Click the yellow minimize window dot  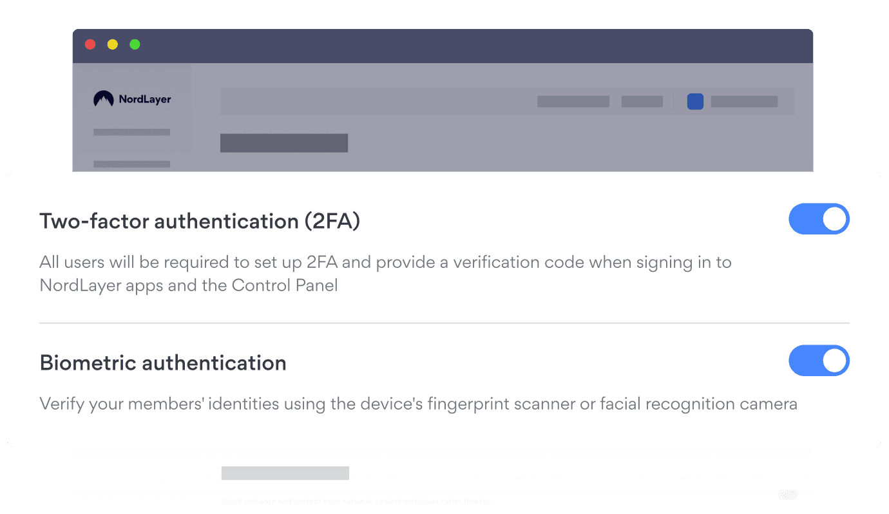(x=112, y=44)
